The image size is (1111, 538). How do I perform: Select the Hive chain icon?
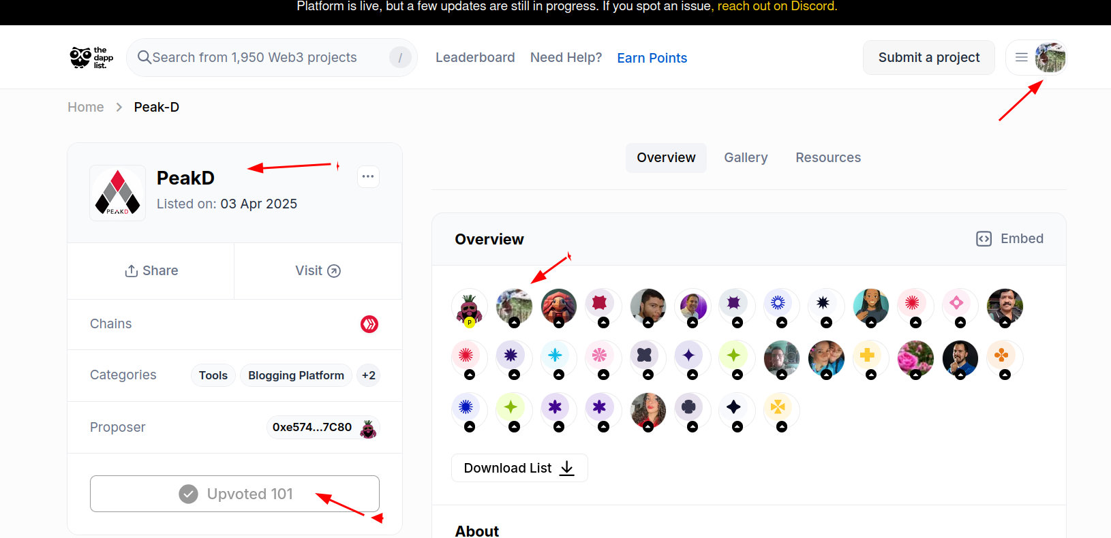click(369, 324)
